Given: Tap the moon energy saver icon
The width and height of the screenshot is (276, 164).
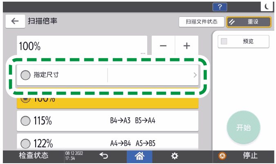Looking at the screenshot, I should (266, 6).
